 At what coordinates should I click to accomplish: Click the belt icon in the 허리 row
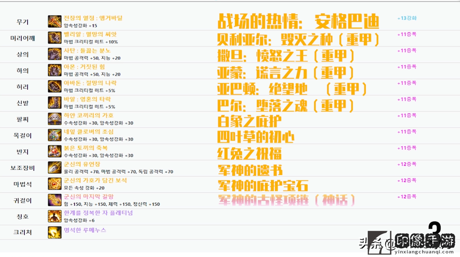tap(54, 87)
